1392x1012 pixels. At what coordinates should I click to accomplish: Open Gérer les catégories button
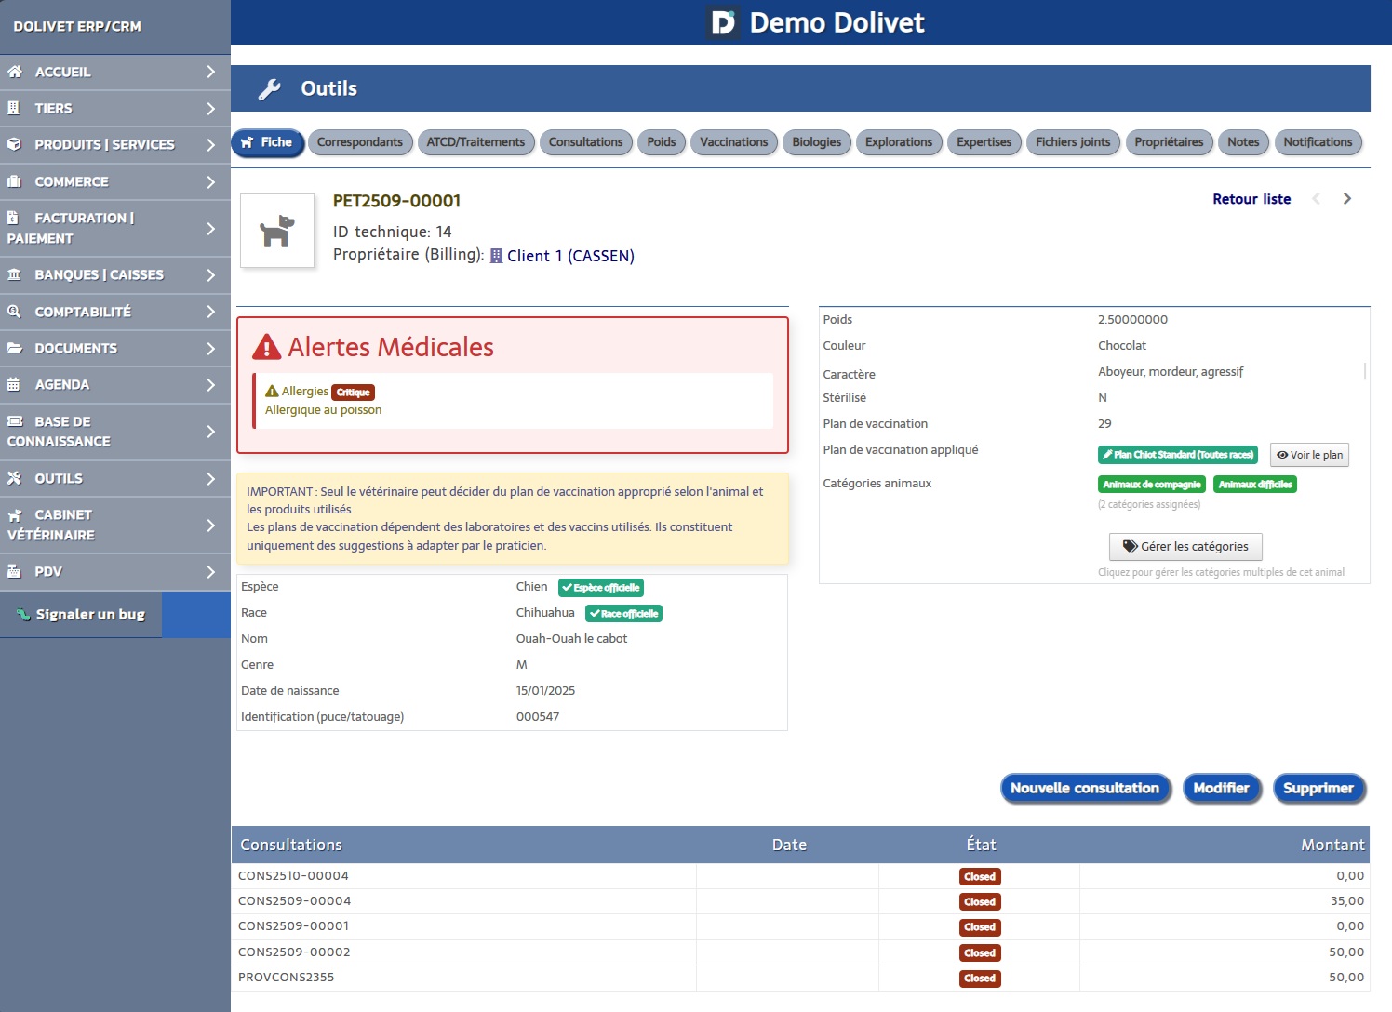click(1185, 546)
